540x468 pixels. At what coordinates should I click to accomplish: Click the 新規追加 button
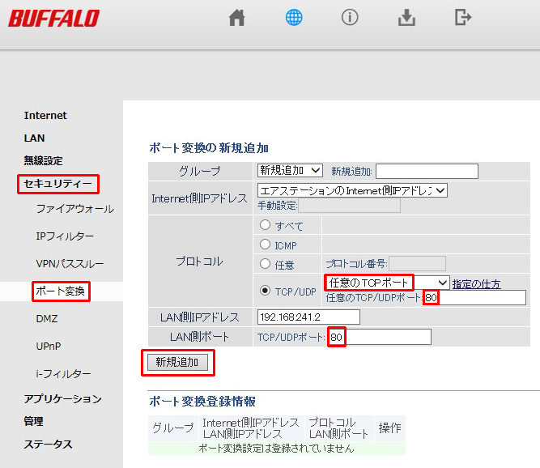pyautogui.click(x=177, y=362)
